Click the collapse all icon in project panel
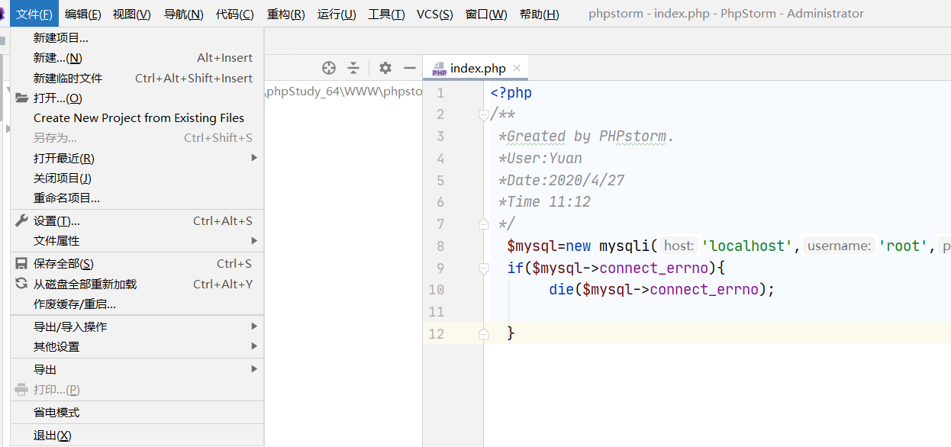Screen dimensions: 951x447 point(353,68)
